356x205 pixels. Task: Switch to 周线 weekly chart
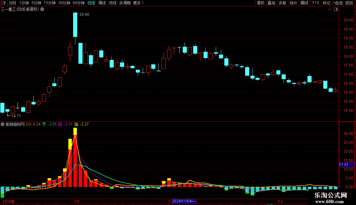pyautogui.click(x=102, y=3)
